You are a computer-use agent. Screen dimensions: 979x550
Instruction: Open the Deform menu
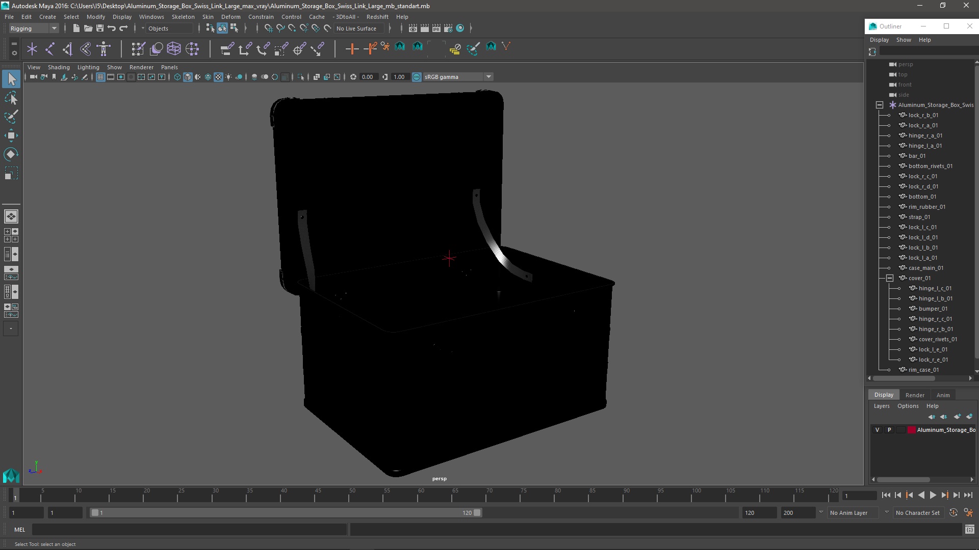[230, 17]
